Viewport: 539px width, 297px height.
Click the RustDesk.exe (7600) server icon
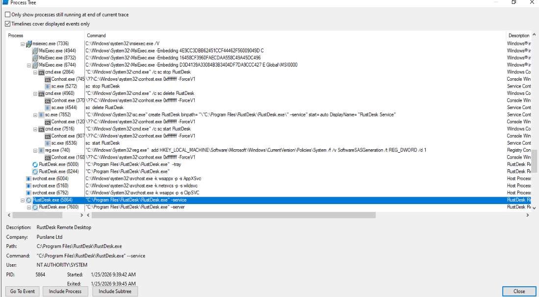(35, 207)
